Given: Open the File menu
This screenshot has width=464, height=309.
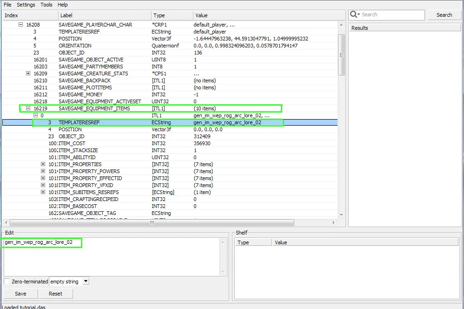Looking at the screenshot, I should pyautogui.click(x=7, y=5).
